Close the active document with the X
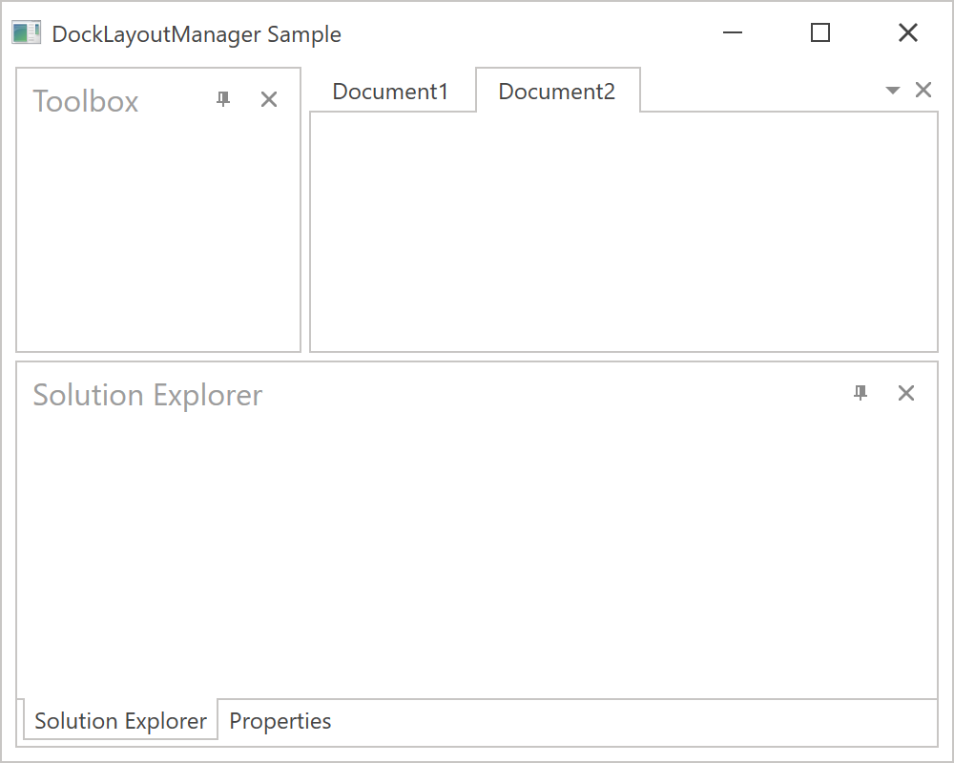The height and width of the screenshot is (763, 954). tap(923, 91)
